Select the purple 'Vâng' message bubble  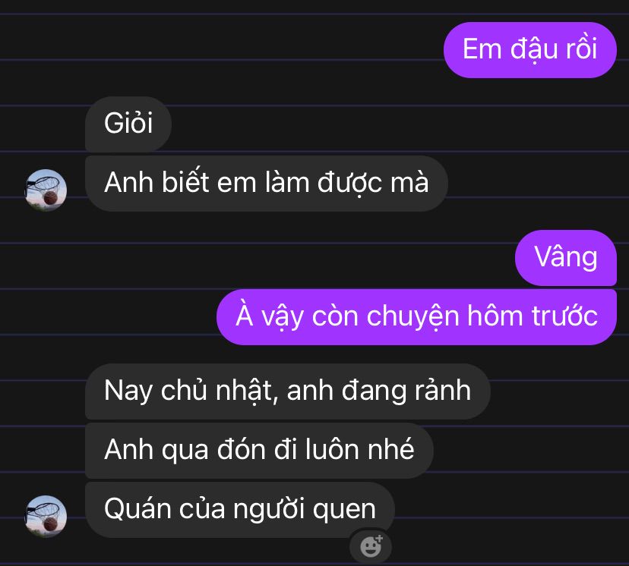566,257
